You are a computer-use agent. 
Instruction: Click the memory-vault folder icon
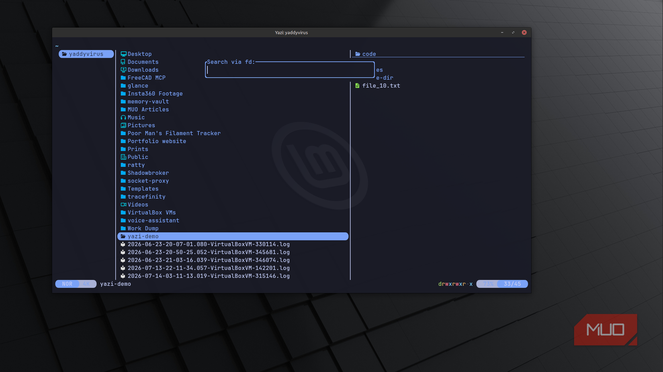point(123,102)
